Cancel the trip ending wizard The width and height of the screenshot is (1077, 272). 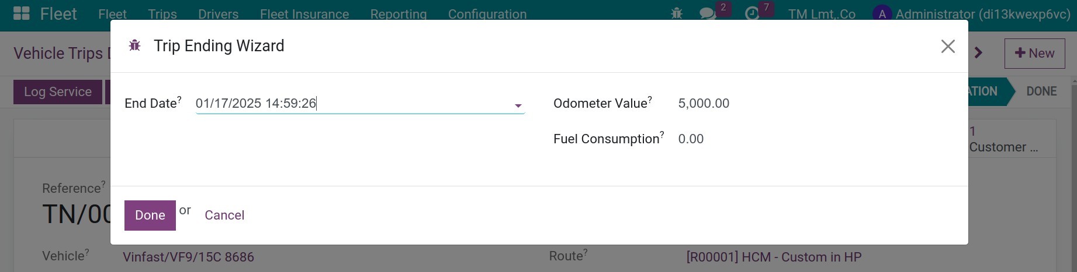tap(224, 216)
